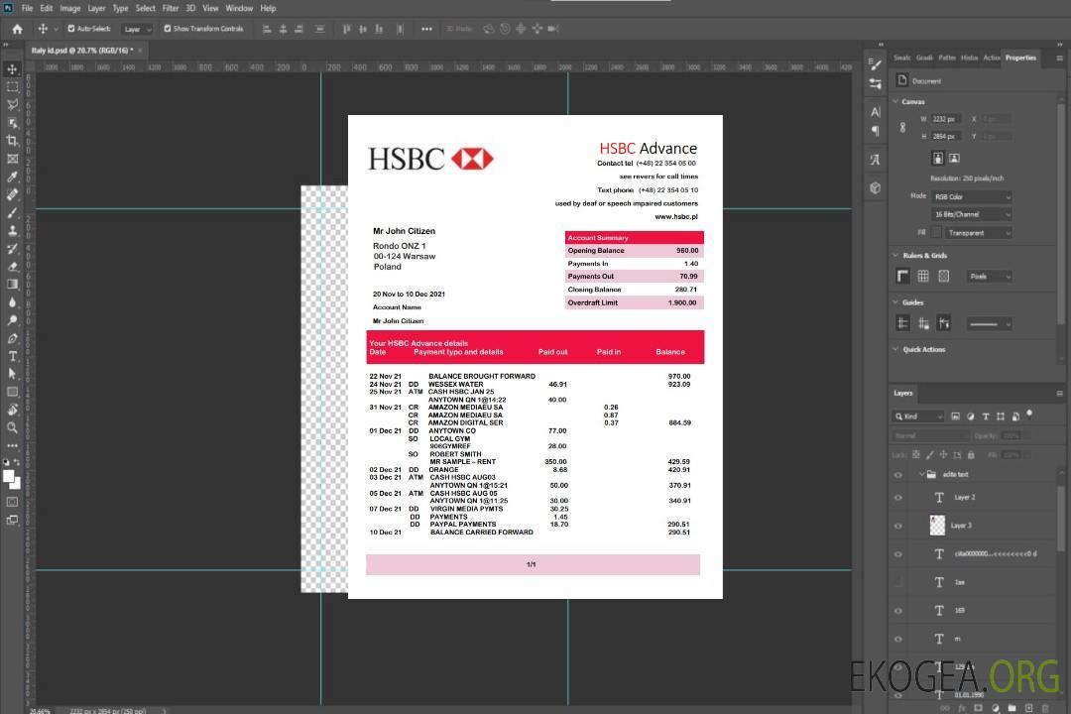Screen dimensions: 1071x714
Task: Open the Character panel icon
Action: (876, 111)
